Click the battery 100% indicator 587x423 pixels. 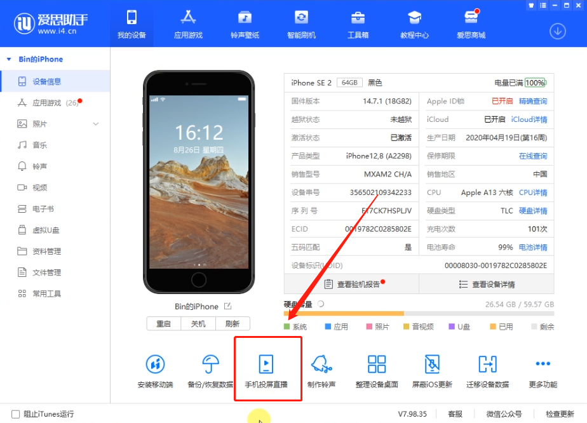coord(536,83)
